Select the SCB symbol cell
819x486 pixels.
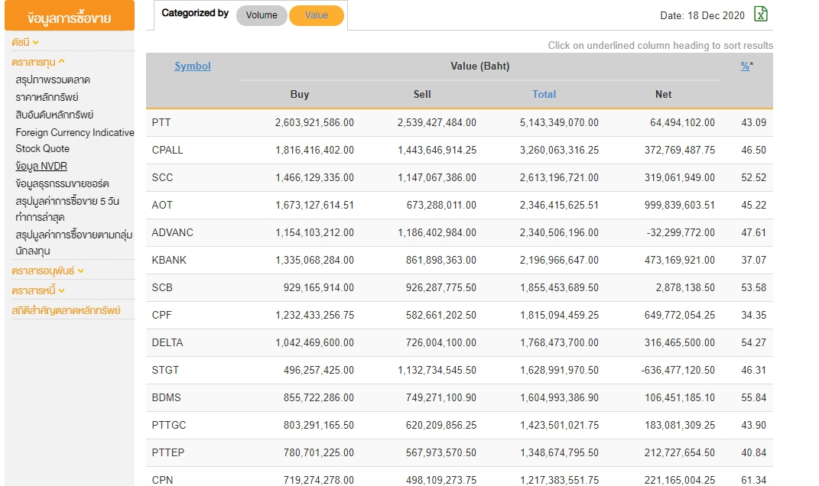point(162,287)
